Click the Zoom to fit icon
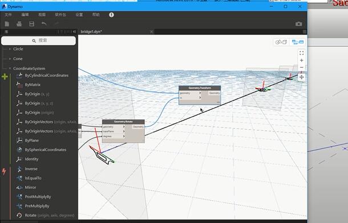The image size is (348, 223). (301, 53)
